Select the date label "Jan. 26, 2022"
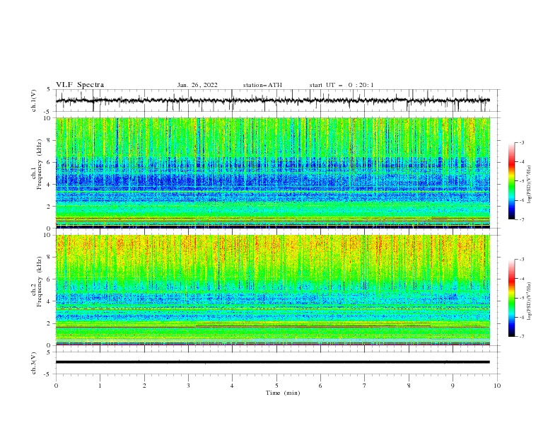The height and width of the screenshot is (433, 560). click(197, 85)
